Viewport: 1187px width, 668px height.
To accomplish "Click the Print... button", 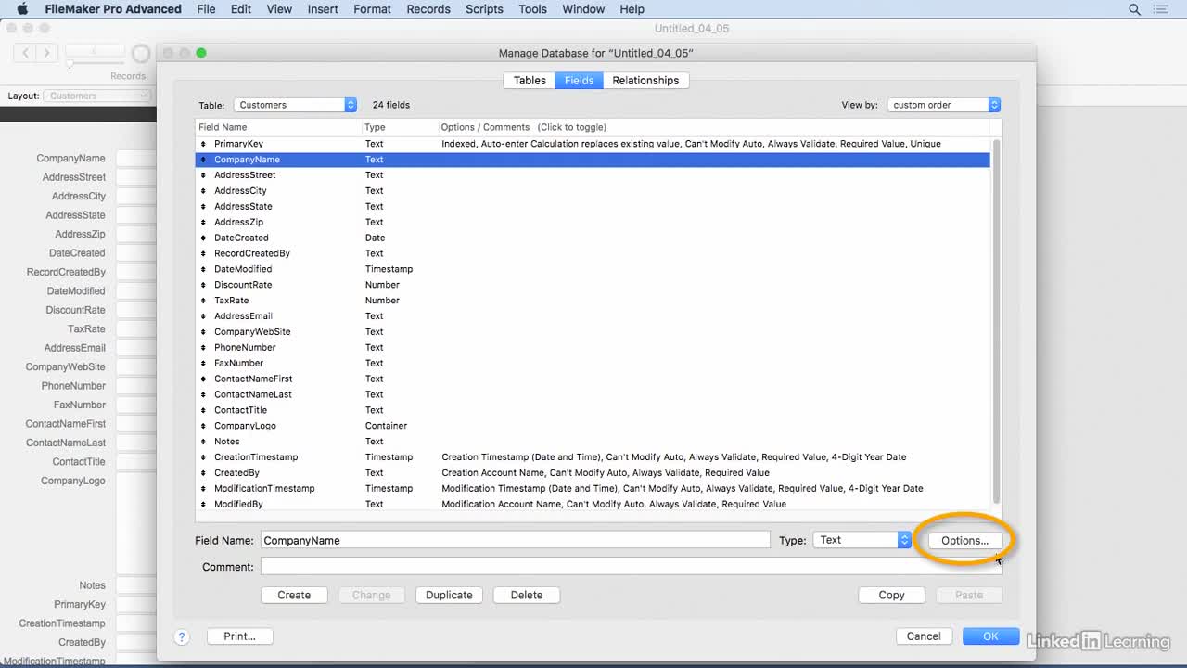I will [239, 636].
